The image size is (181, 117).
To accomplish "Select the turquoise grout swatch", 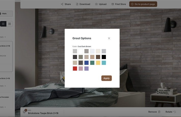I will coord(104,63).
